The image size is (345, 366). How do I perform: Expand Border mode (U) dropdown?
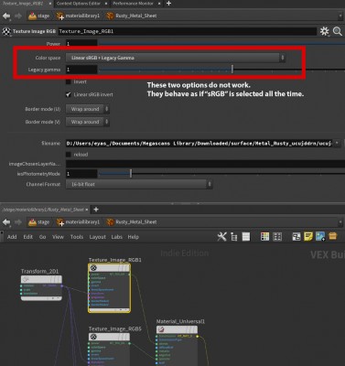tap(87, 109)
